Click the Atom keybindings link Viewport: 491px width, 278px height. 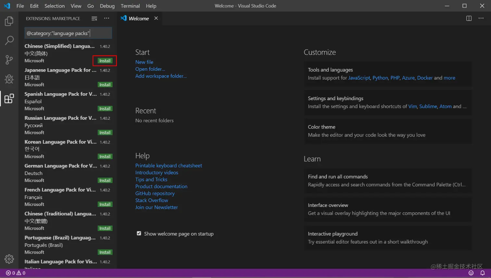(446, 106)
